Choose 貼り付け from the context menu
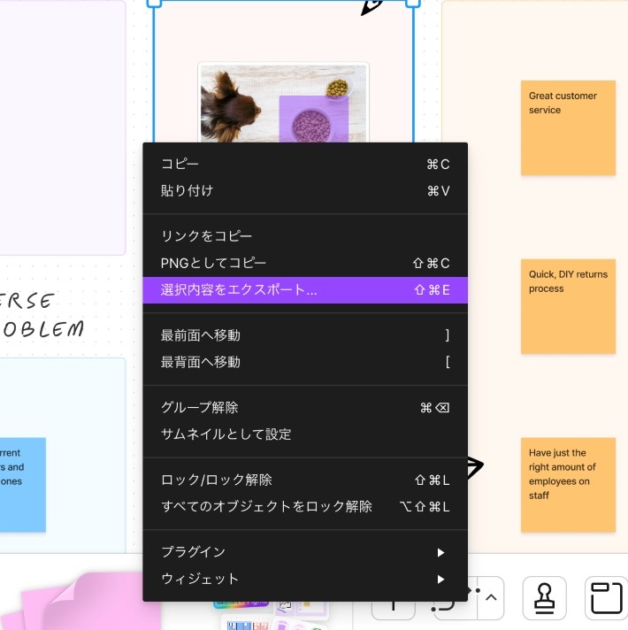628x630 pixels. coord(305,190)
